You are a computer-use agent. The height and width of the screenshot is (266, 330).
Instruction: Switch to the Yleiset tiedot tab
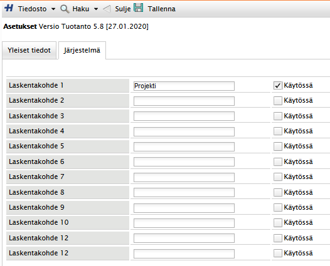coord(29,51)
